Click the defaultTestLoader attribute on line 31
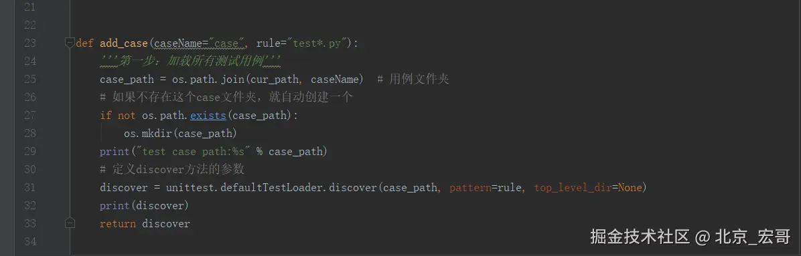Image resolution: width=801 pixels, height=256 pixels. pyautogui.click(x=273, y=188)
